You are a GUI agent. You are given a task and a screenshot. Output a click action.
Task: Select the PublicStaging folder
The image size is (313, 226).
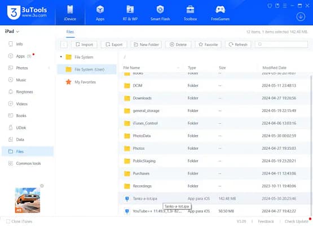point(215,161)
